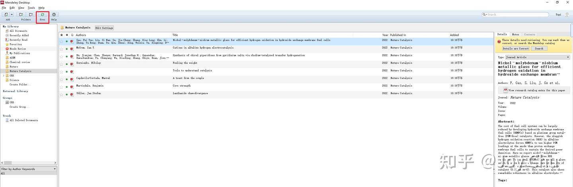This screenshot has width=573, height=187.
Task: Select the Science folder
Action: [x=14, y=80]
